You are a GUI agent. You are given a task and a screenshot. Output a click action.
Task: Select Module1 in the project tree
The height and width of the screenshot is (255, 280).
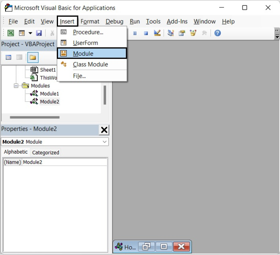point(49,94)
